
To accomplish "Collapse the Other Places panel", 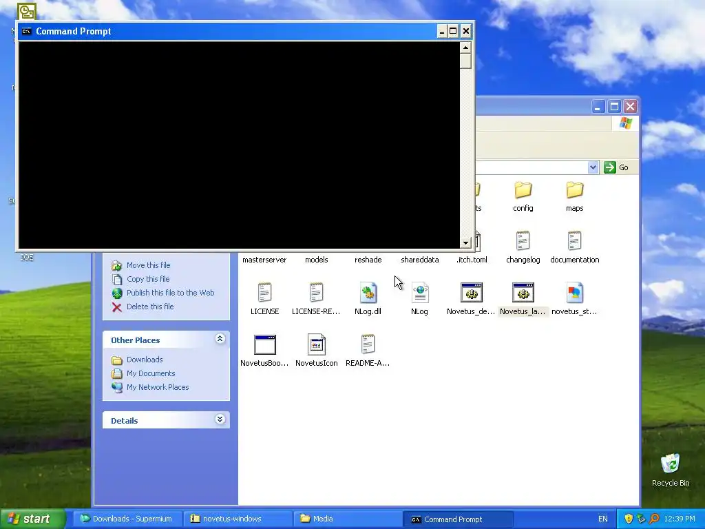I will [220, 339].
